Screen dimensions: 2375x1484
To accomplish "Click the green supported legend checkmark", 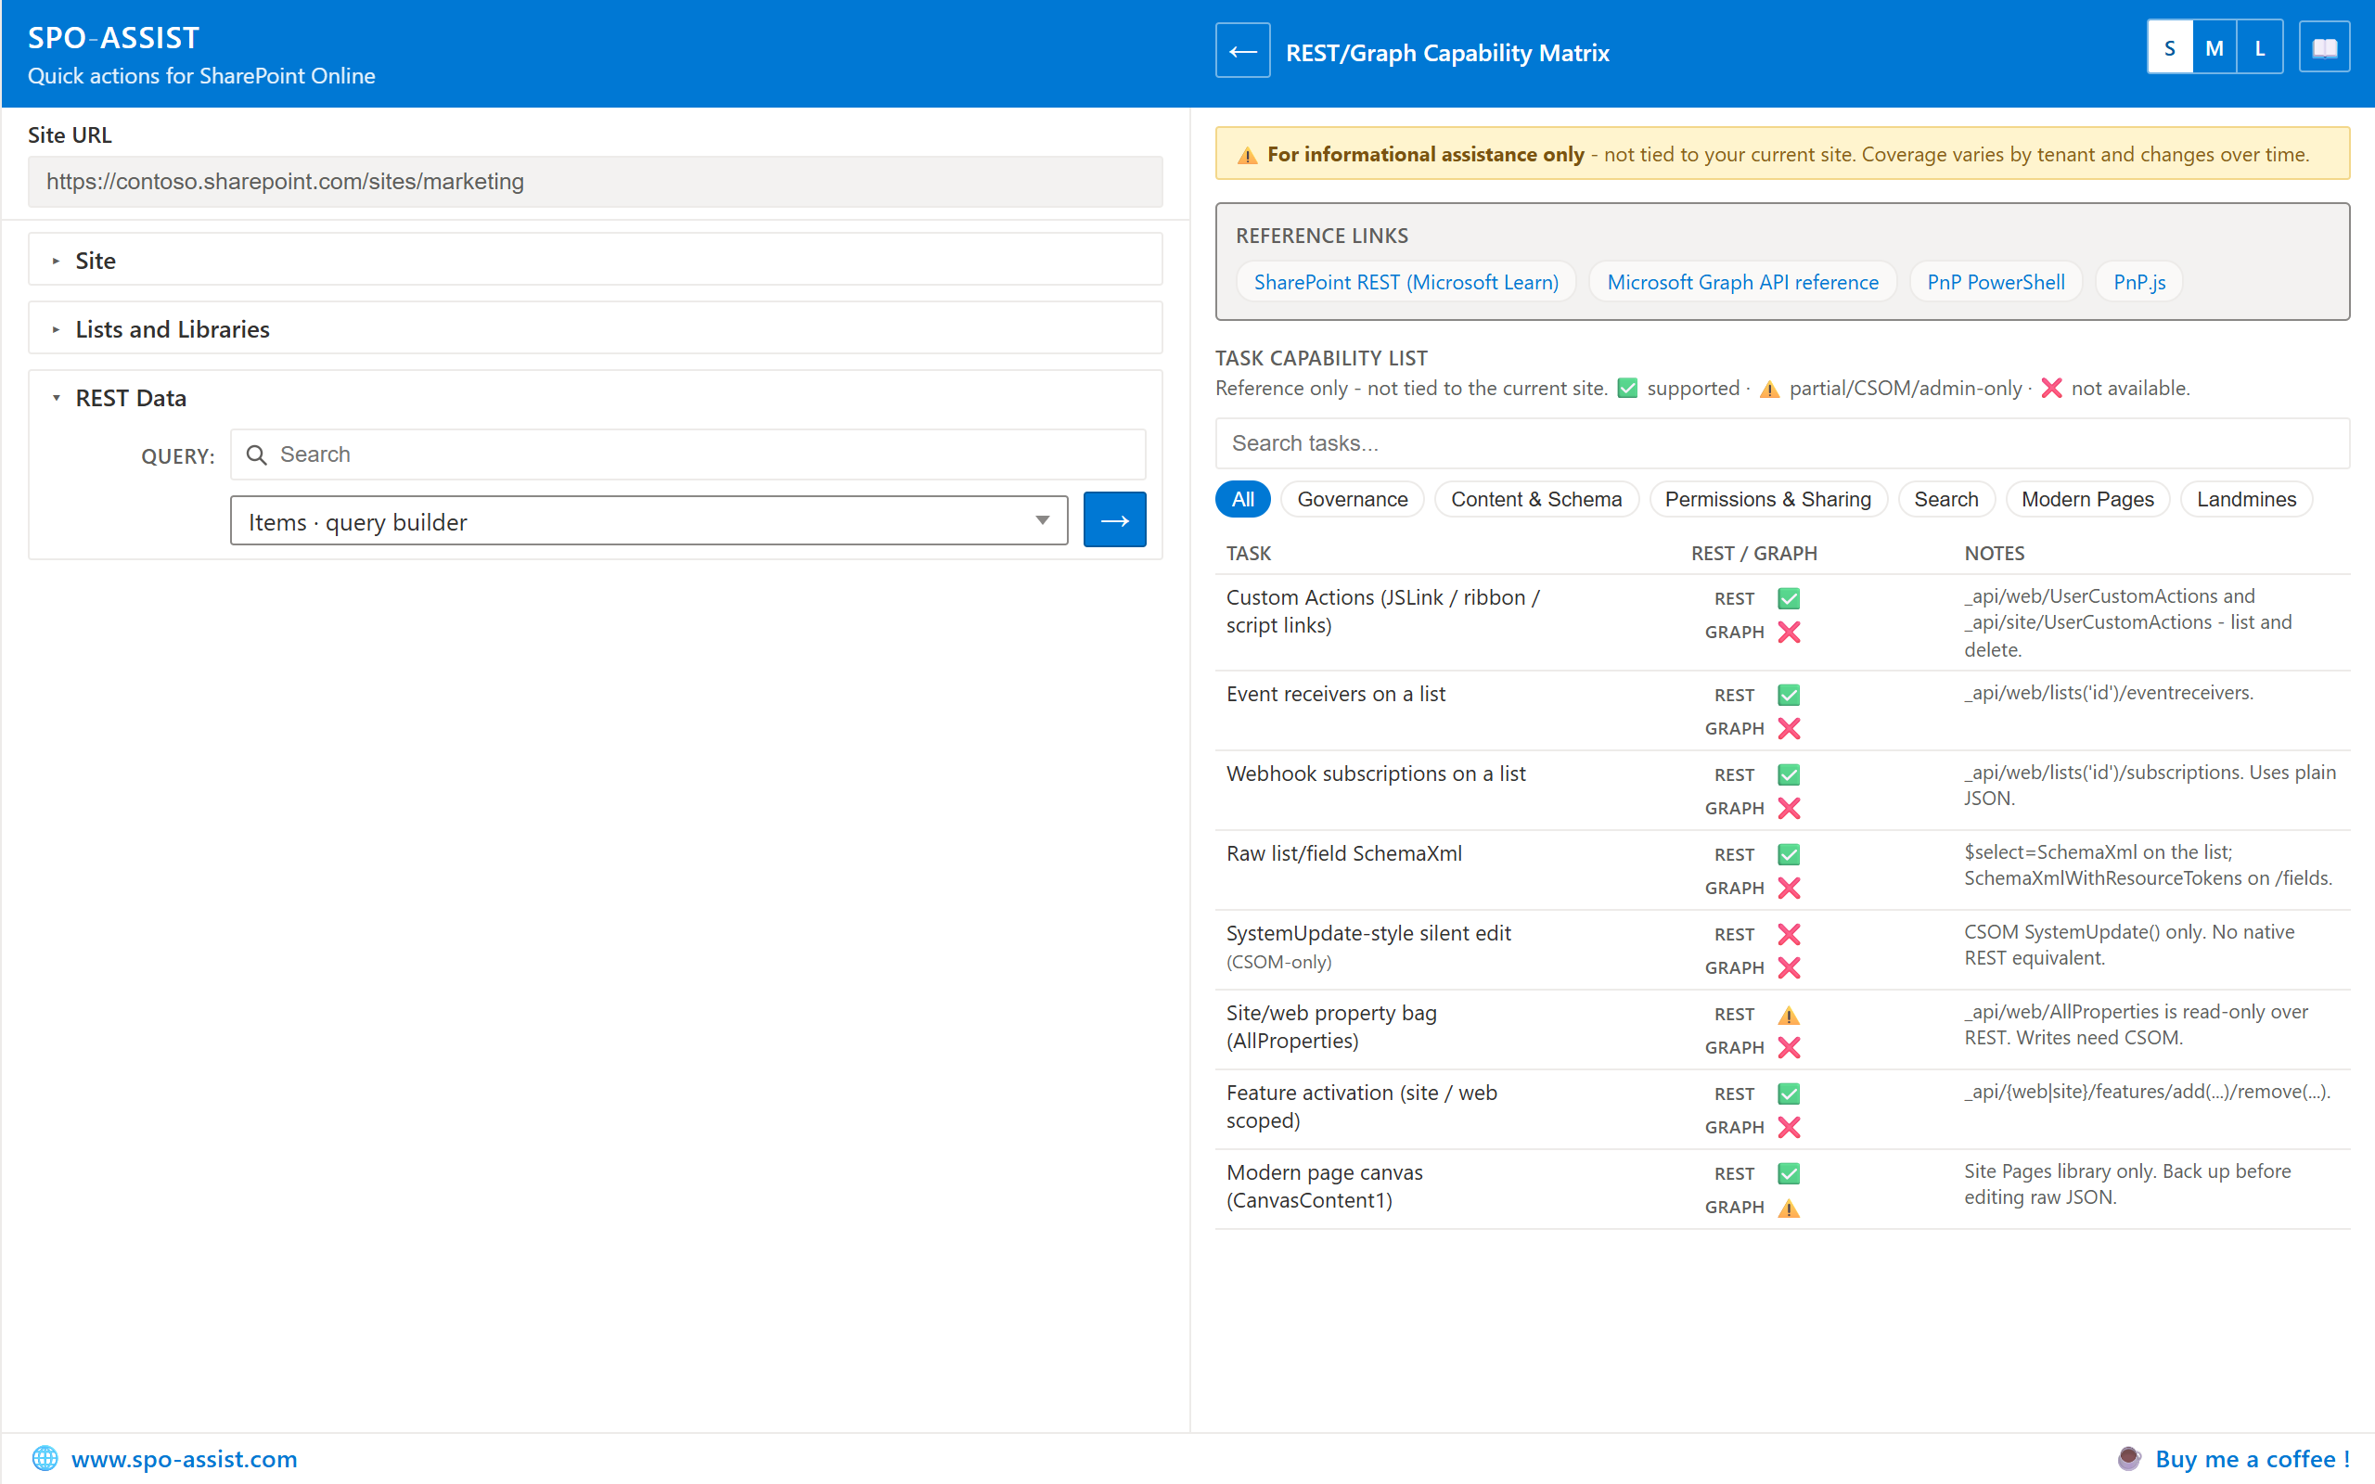I will (x=1627, y=389).
